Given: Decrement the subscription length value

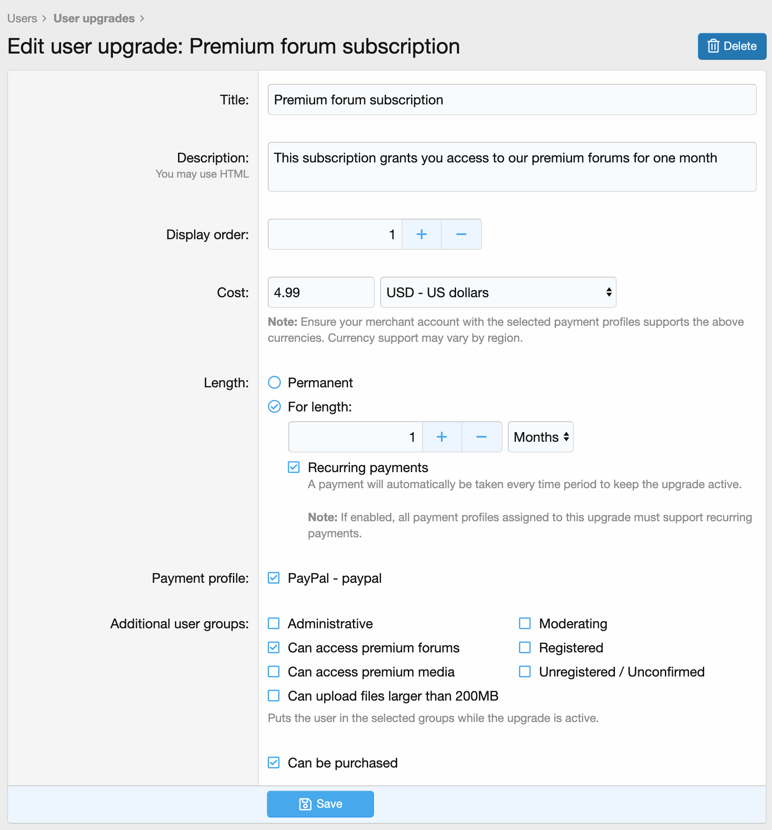Looking at the screenshot, I should click(481, 437).
